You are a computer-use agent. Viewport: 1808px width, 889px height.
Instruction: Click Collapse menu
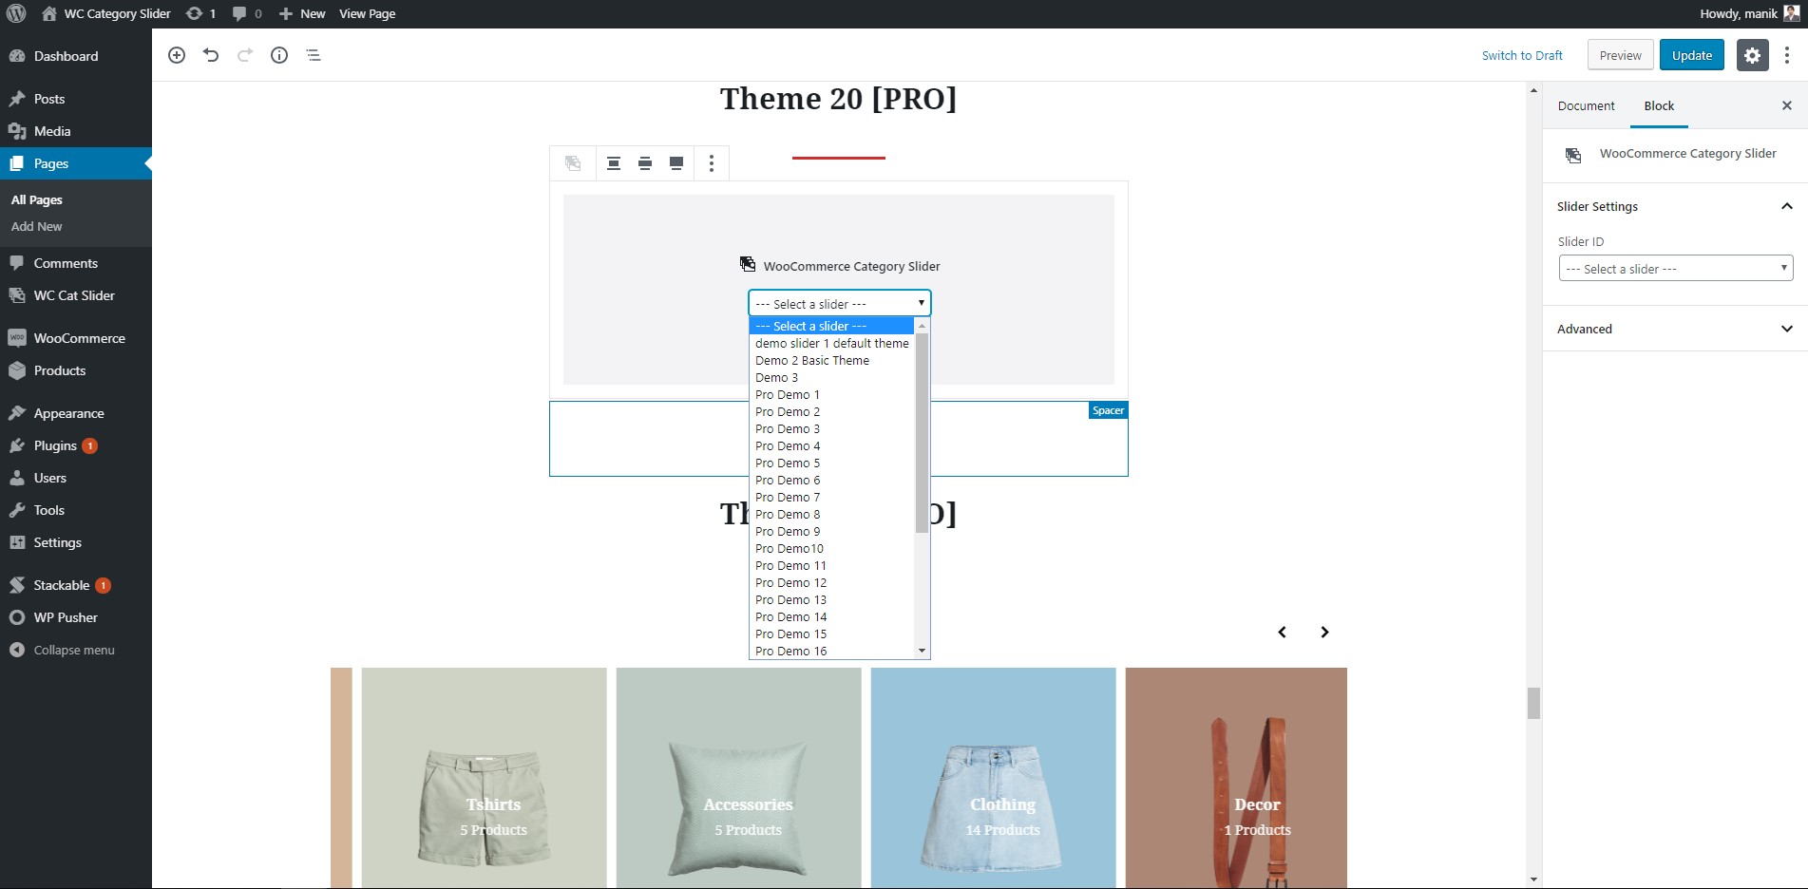point(76,650)
